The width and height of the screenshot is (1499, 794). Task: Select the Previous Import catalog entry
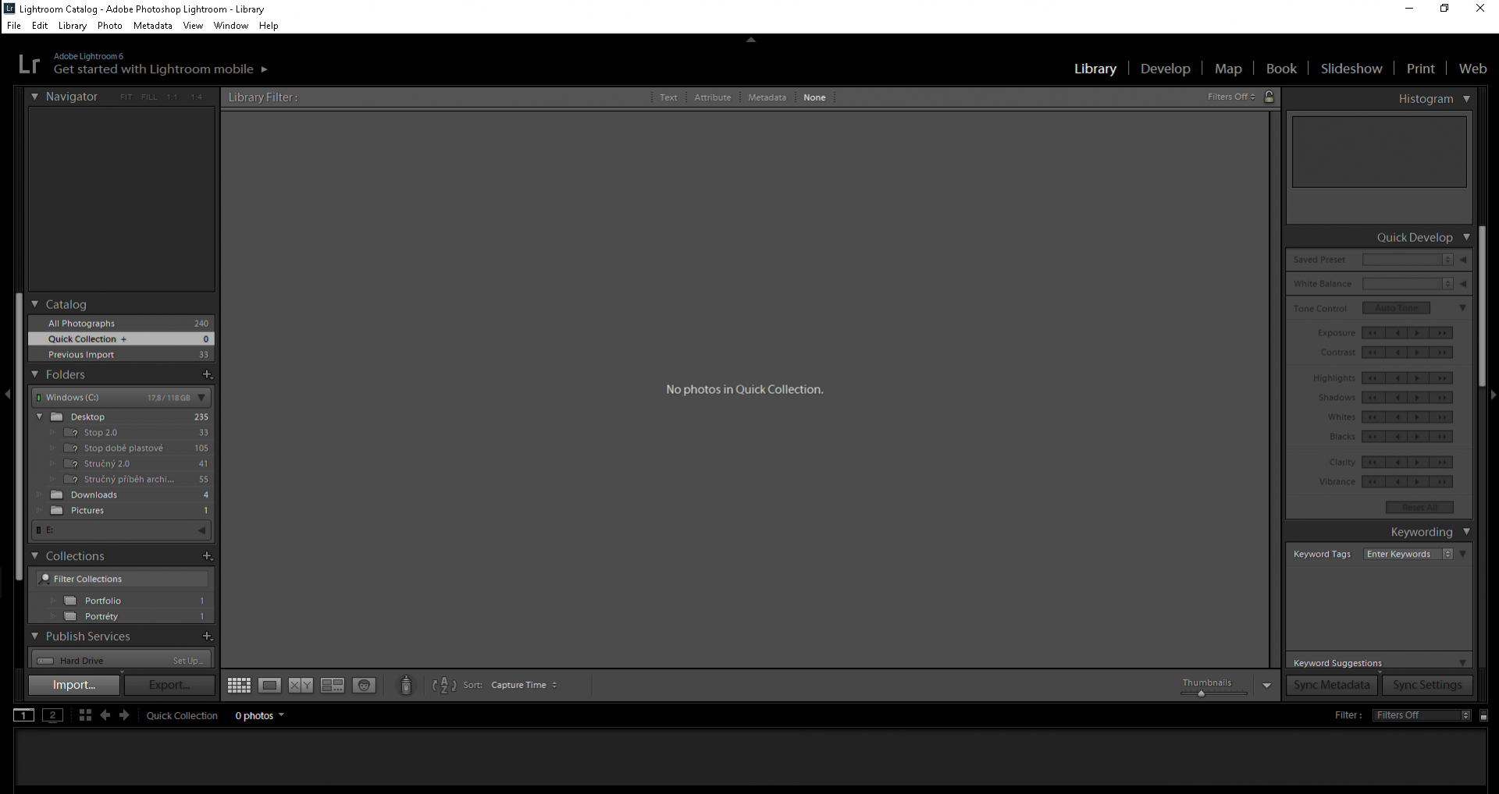[x=121, y=355]
